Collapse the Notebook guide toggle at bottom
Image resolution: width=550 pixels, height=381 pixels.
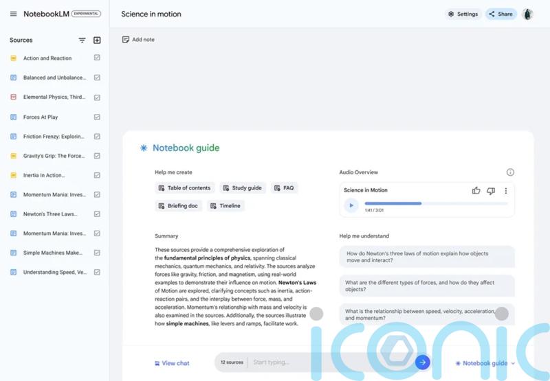pyautogui.click(x=485, y=363)
